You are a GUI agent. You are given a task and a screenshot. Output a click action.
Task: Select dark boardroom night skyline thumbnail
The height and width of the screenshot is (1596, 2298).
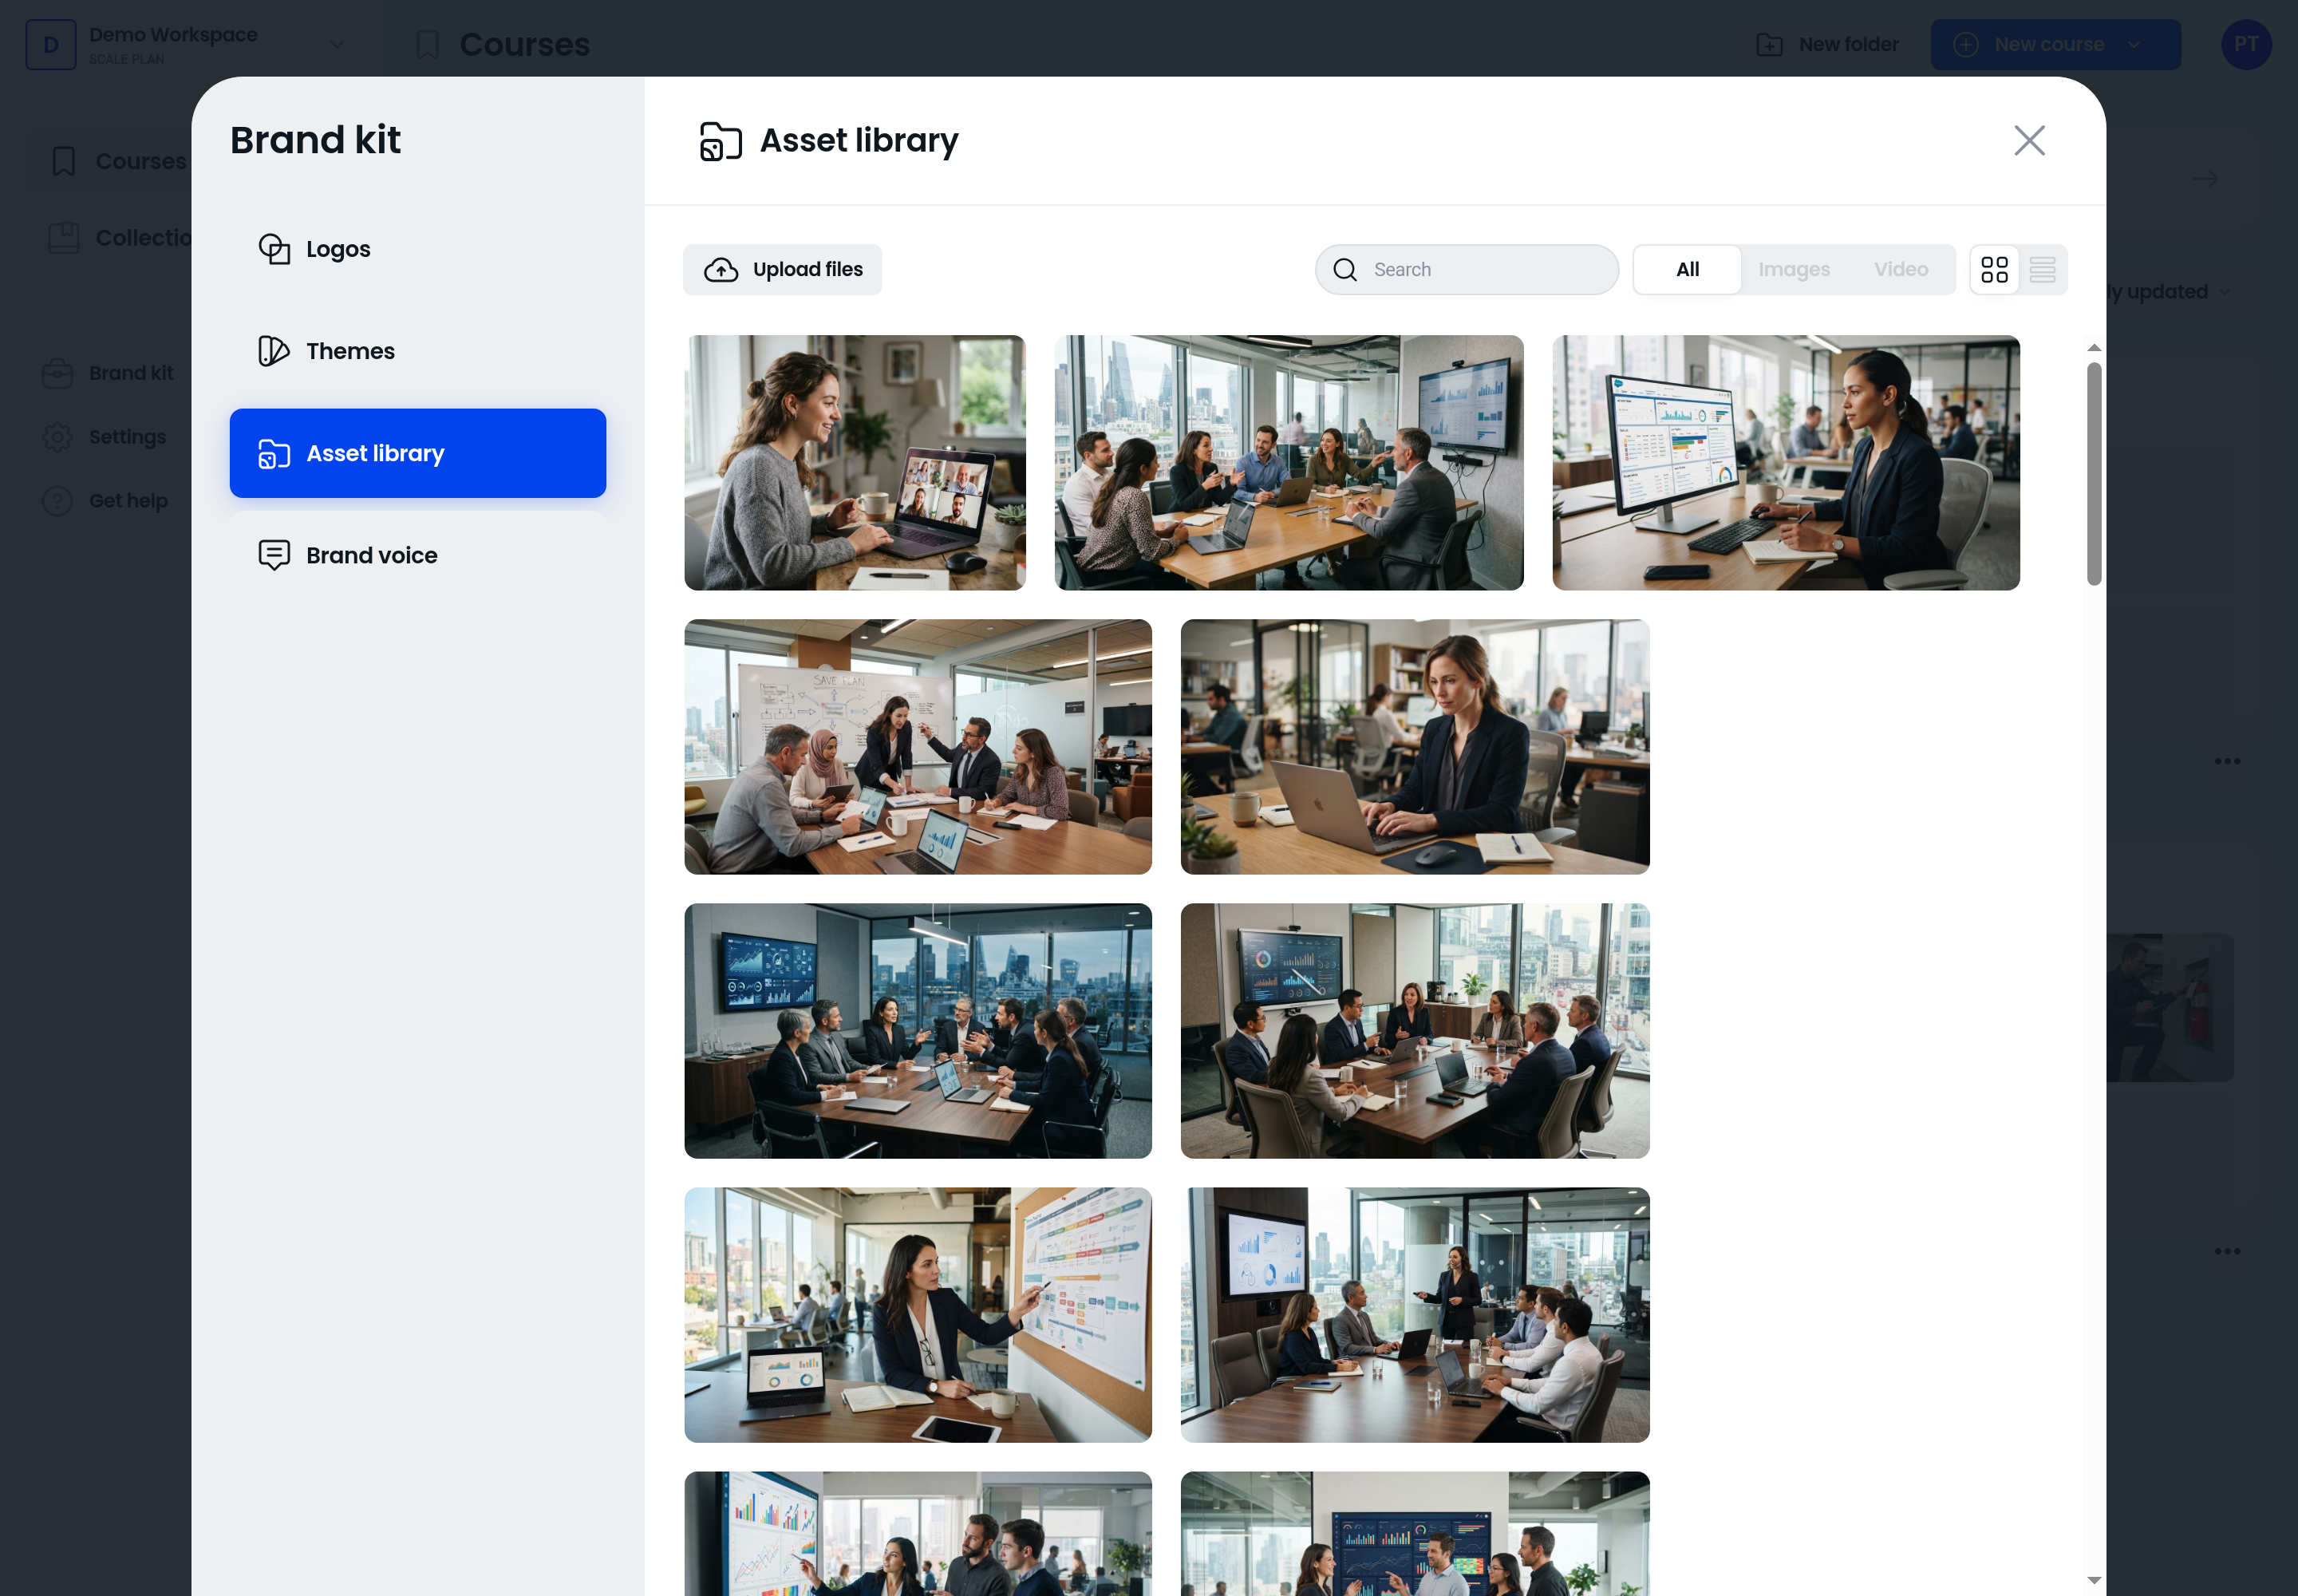(917, 1030)
